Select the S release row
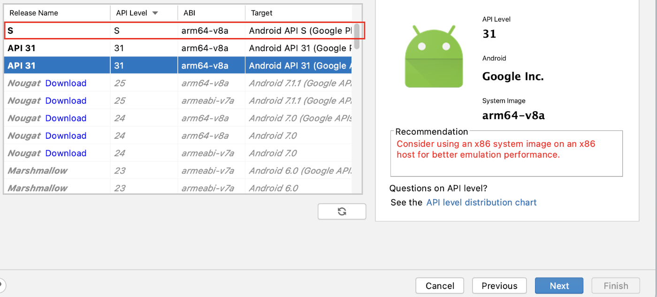This screenshot has height=297, width=657. click(178, 31)
